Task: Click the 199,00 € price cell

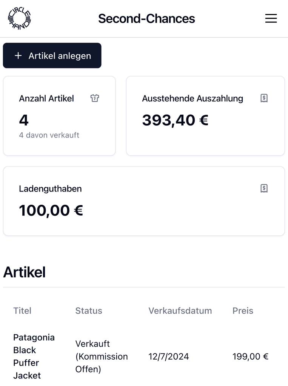Action: (x=250, y=356)
